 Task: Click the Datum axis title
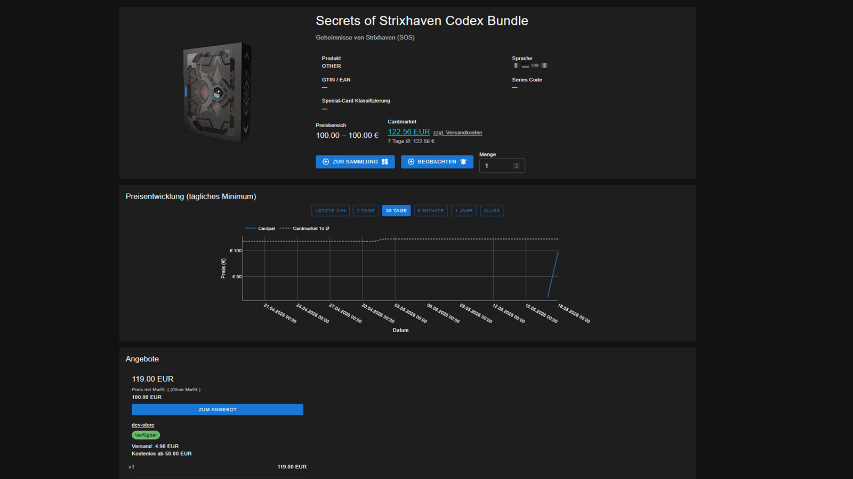point(400,331)
